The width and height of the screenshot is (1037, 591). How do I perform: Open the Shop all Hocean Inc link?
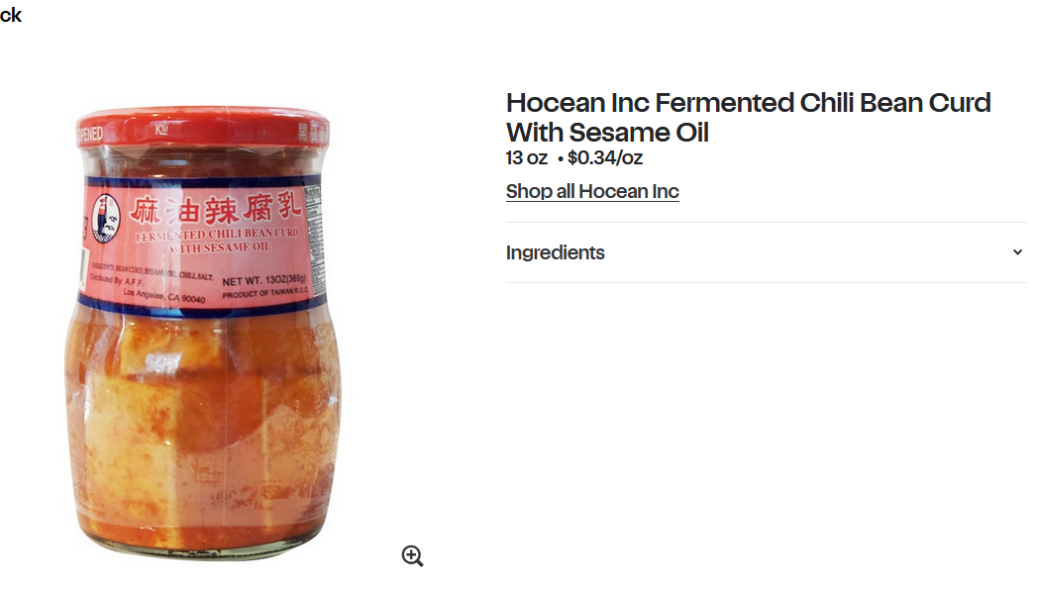(592, 191)
